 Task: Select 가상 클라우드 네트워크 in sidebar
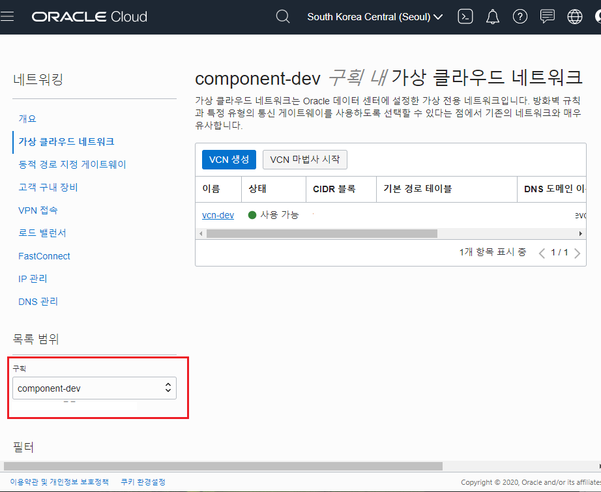point(66,142)
